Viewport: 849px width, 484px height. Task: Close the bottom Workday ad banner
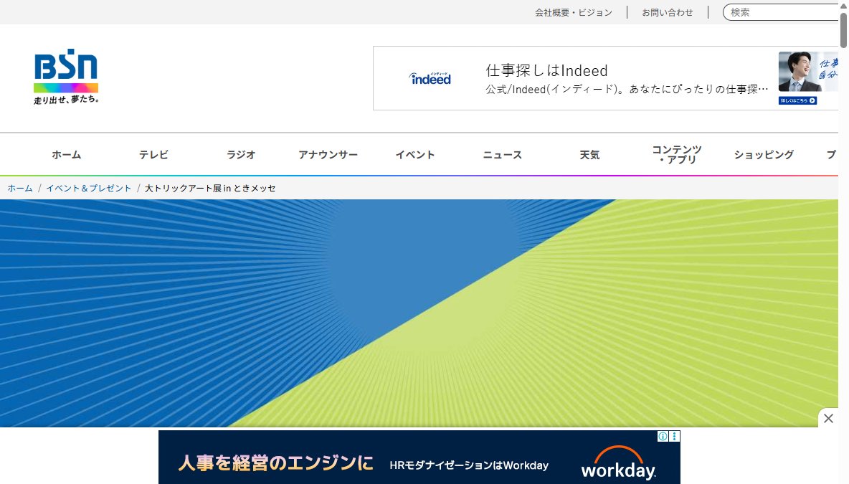click(x=828, y=418)
